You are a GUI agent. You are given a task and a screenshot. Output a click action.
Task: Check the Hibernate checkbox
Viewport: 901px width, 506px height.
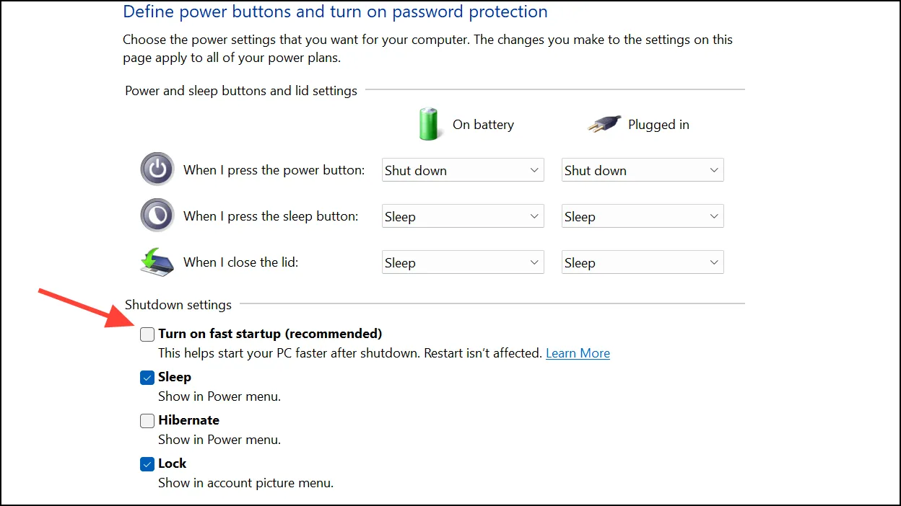coord(147,420)
